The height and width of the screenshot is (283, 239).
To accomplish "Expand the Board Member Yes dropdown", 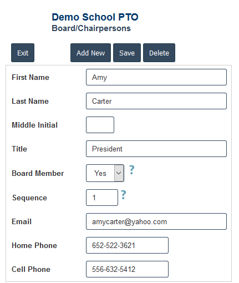I will tap(105, 173).
